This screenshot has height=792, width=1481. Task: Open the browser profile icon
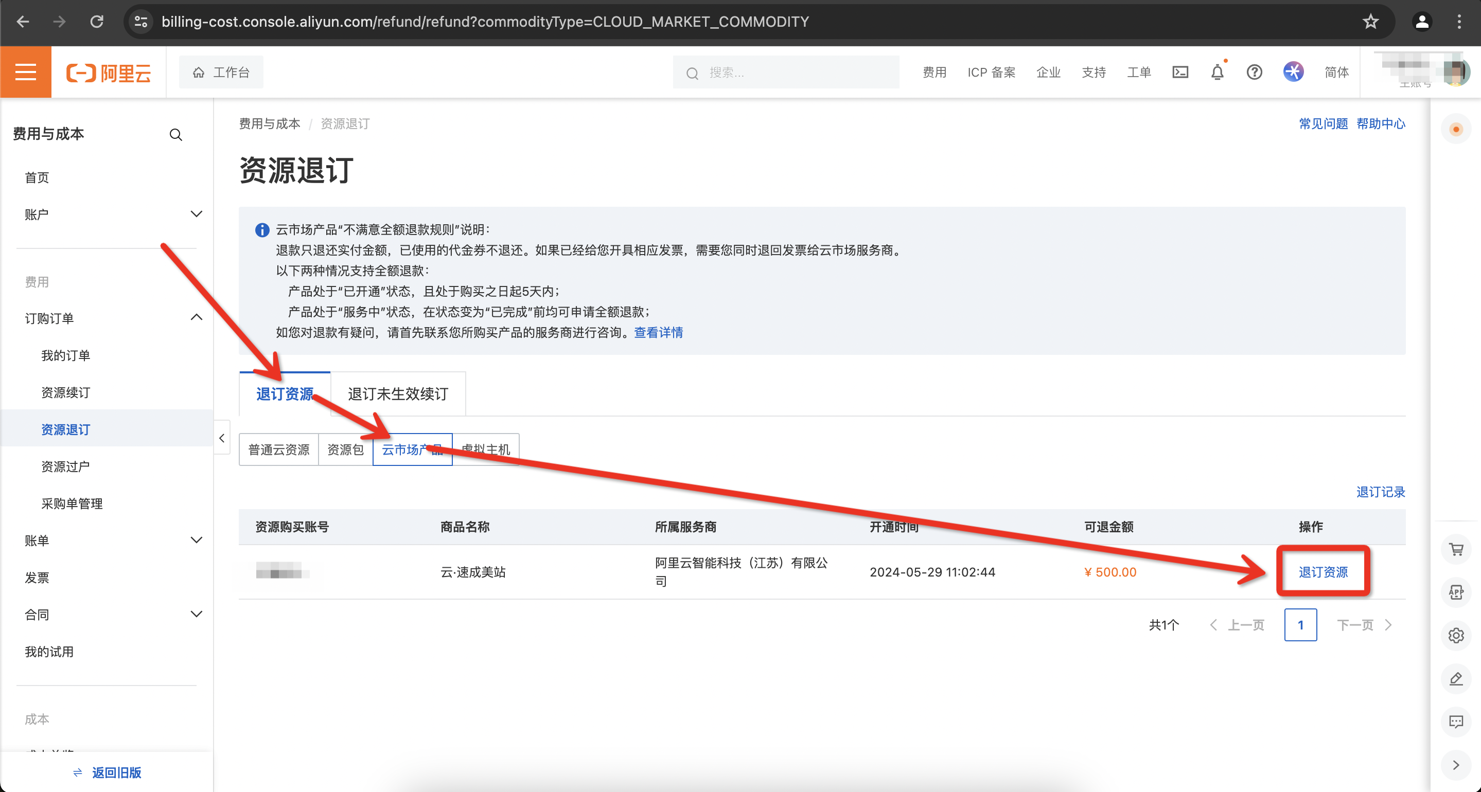tap(1422, 22)
